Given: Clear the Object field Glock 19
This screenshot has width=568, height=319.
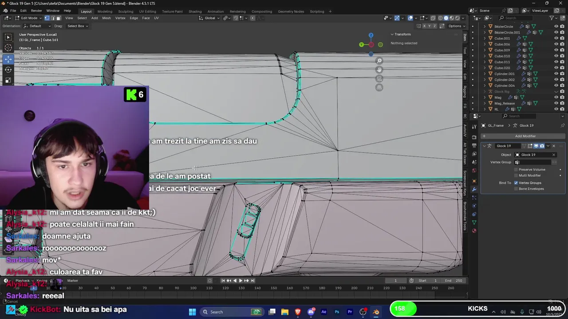Looking at the screenshot, I should [x=554, y=155].
